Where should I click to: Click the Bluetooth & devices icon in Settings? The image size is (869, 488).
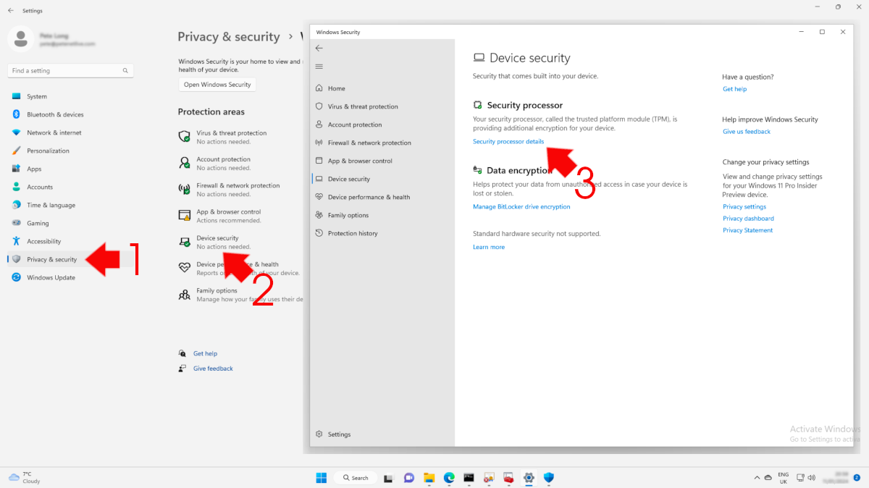click(16, 114)
